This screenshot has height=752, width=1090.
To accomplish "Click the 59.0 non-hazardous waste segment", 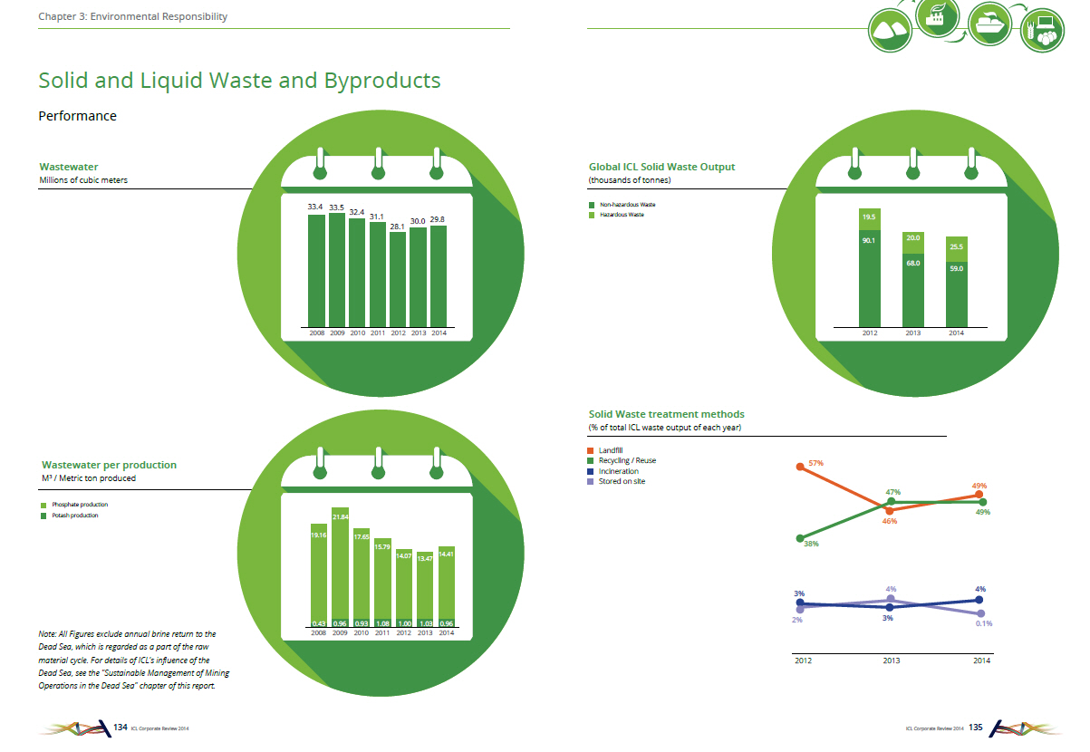I will 957,294.
